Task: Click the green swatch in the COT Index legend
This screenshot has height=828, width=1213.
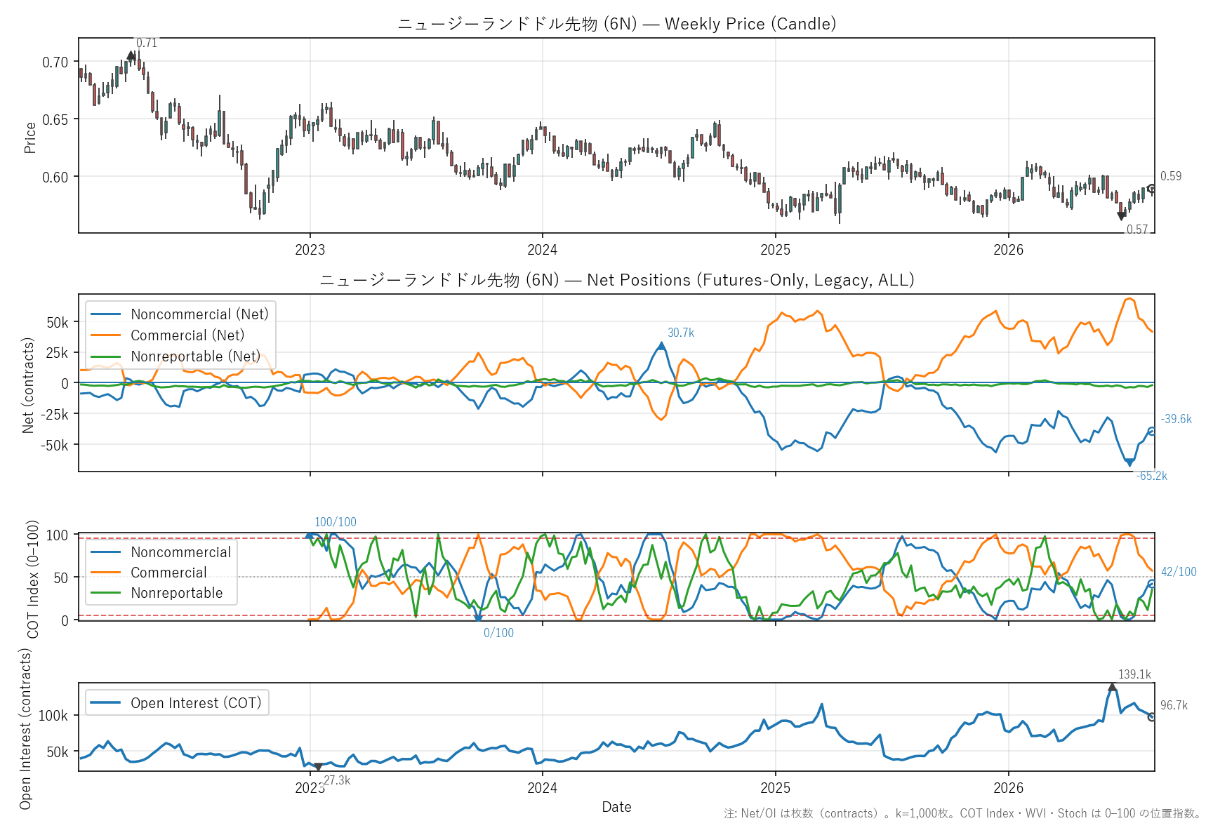Action: click(x=106, y=593)
